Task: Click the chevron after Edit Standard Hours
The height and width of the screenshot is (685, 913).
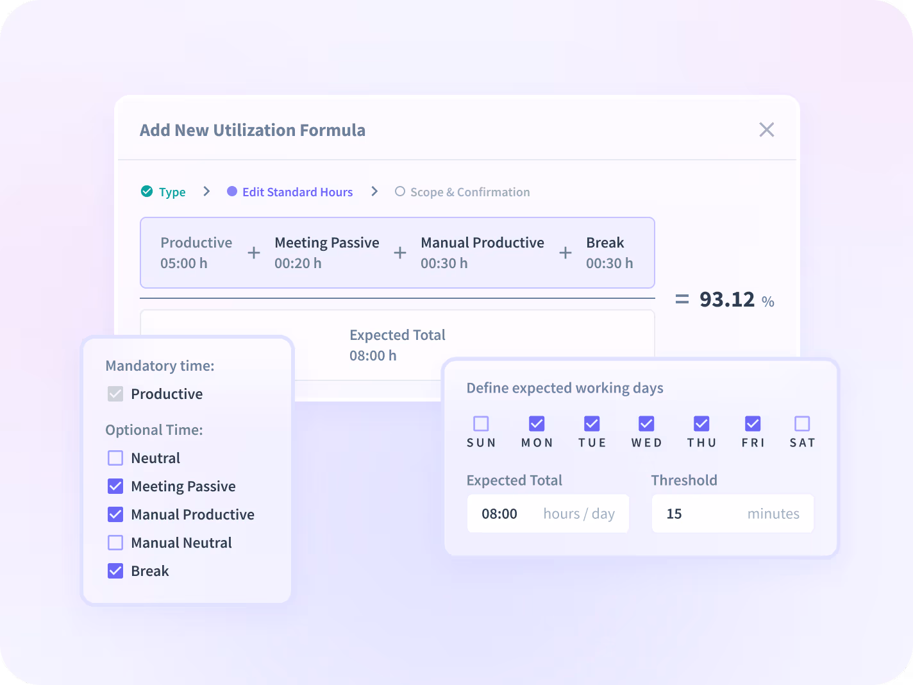Action: [374, 191]
